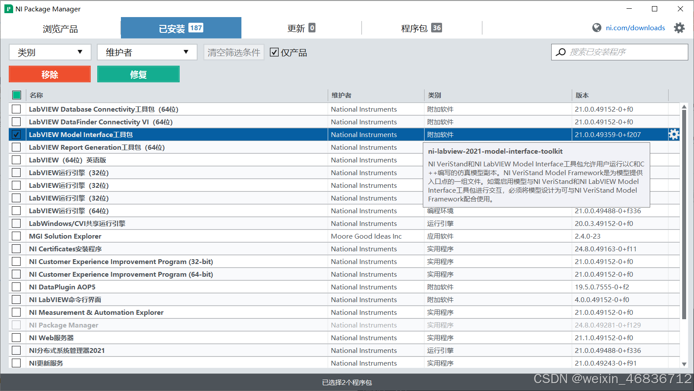Check NI Certificates安装程序 checkbox
This screenshot has width=694, height=391.
pyautogui.click(x=16, y=249)
